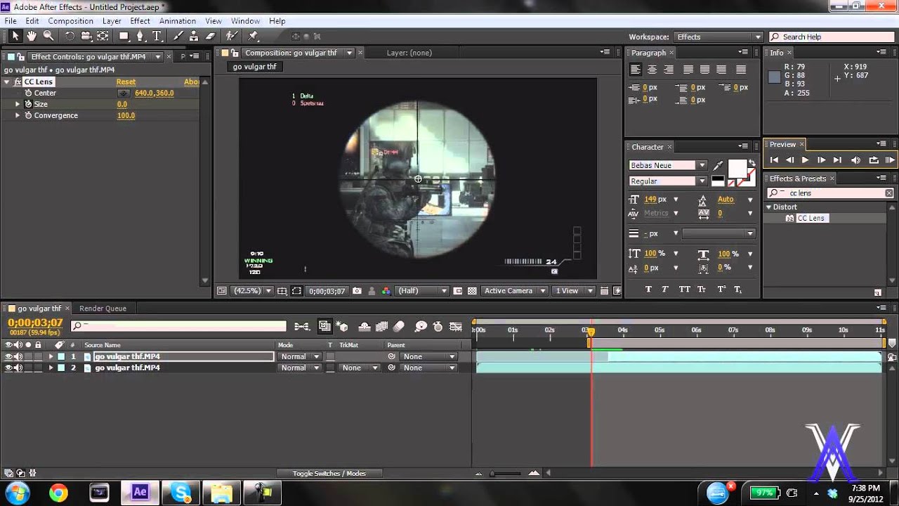Image resolution: width=899 pixels, height=506 pixels.
Task: Select the Rotation tool
Action: coord(70,36)
